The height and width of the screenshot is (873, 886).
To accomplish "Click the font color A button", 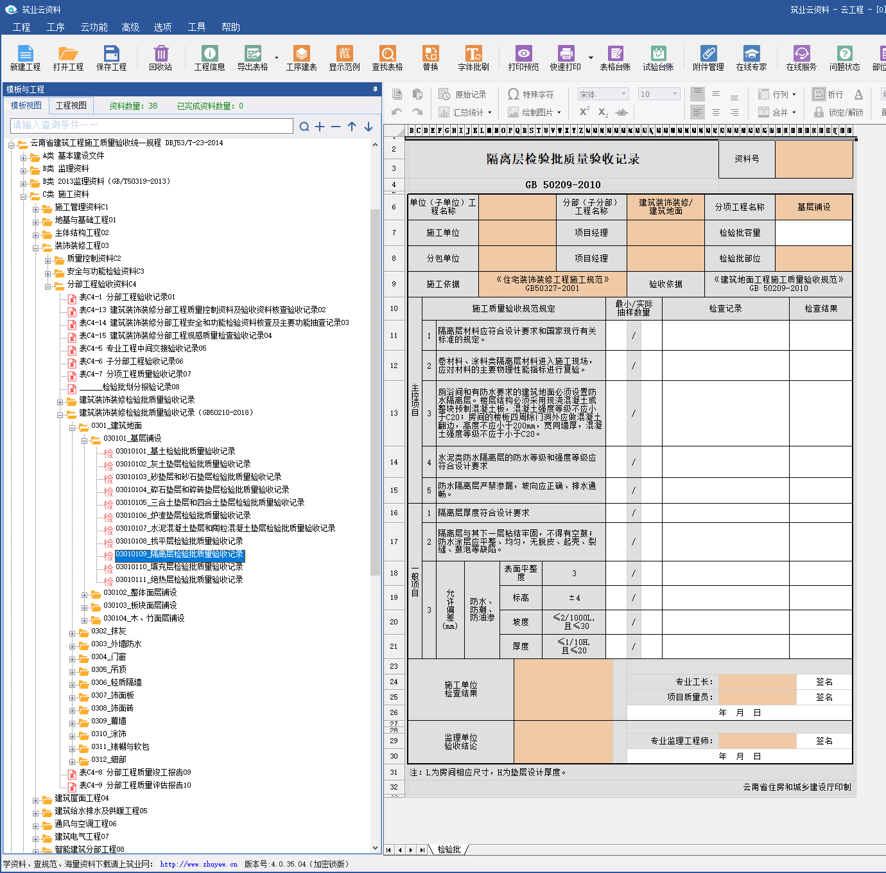I will (858, 94).
